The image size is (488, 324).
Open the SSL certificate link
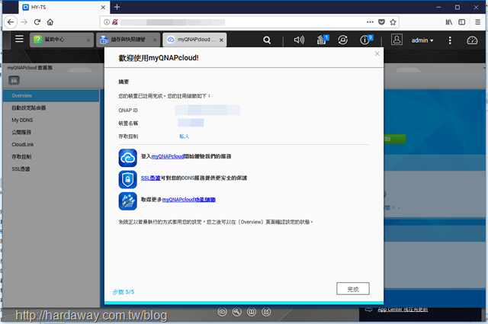[x=151, y=178]
